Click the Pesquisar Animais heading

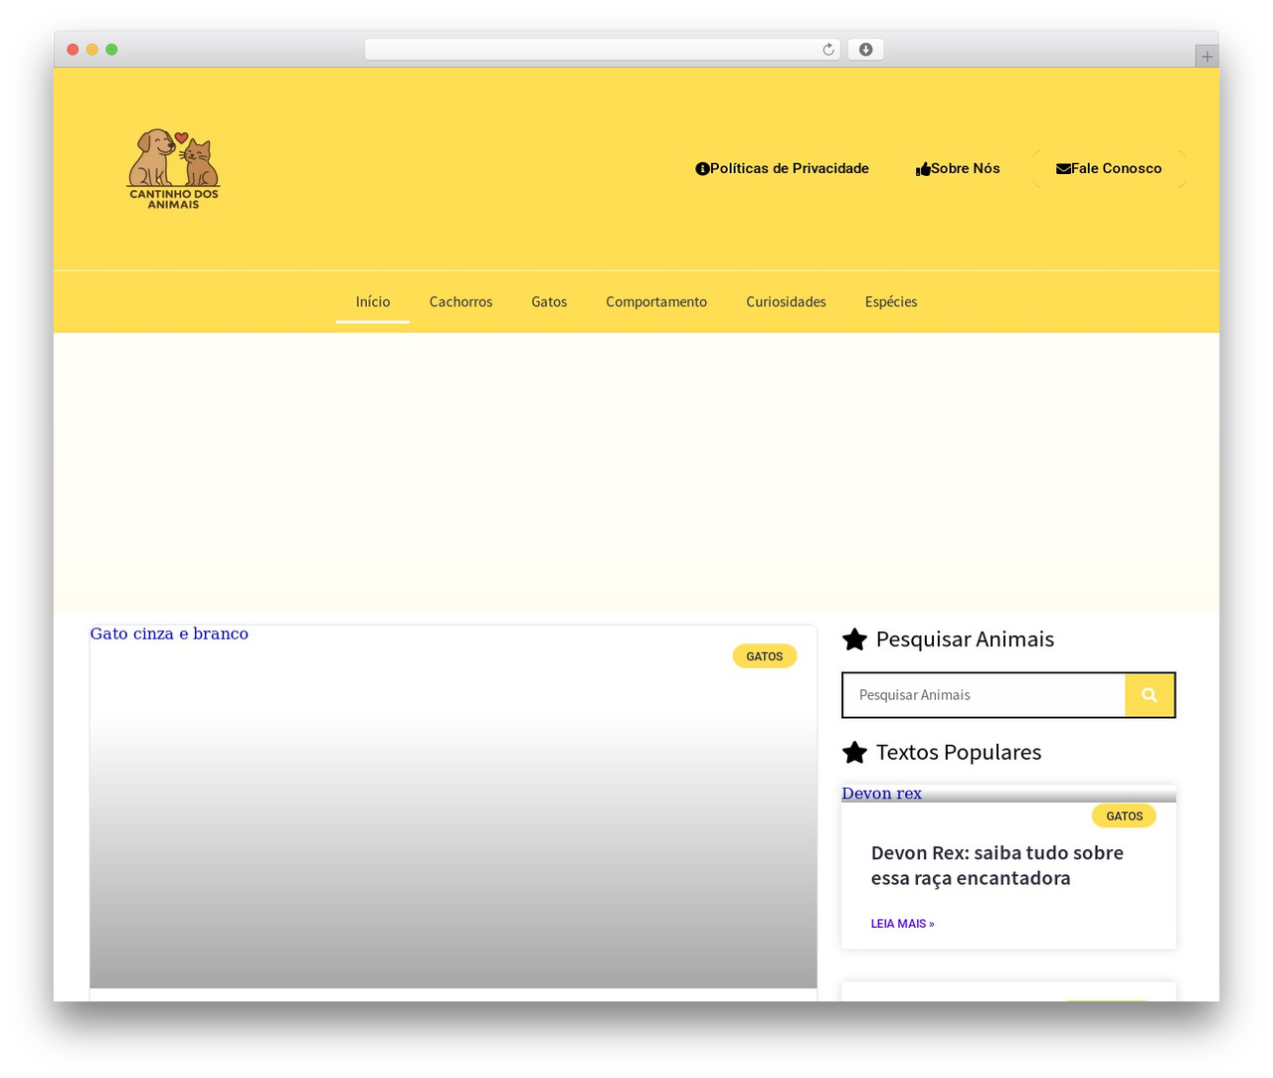click(965, 639)
